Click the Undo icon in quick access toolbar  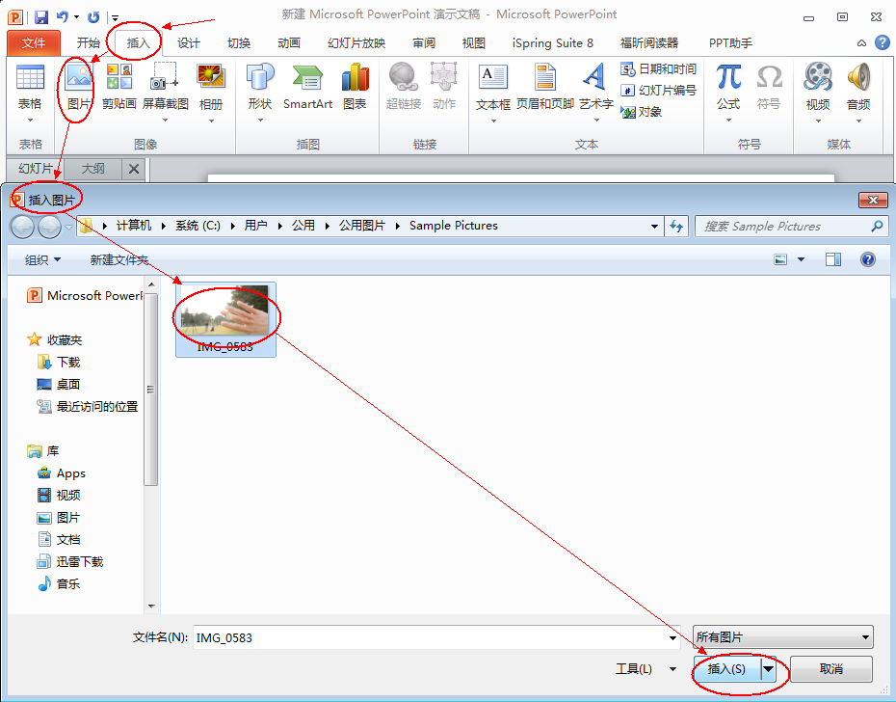[63, 17]
